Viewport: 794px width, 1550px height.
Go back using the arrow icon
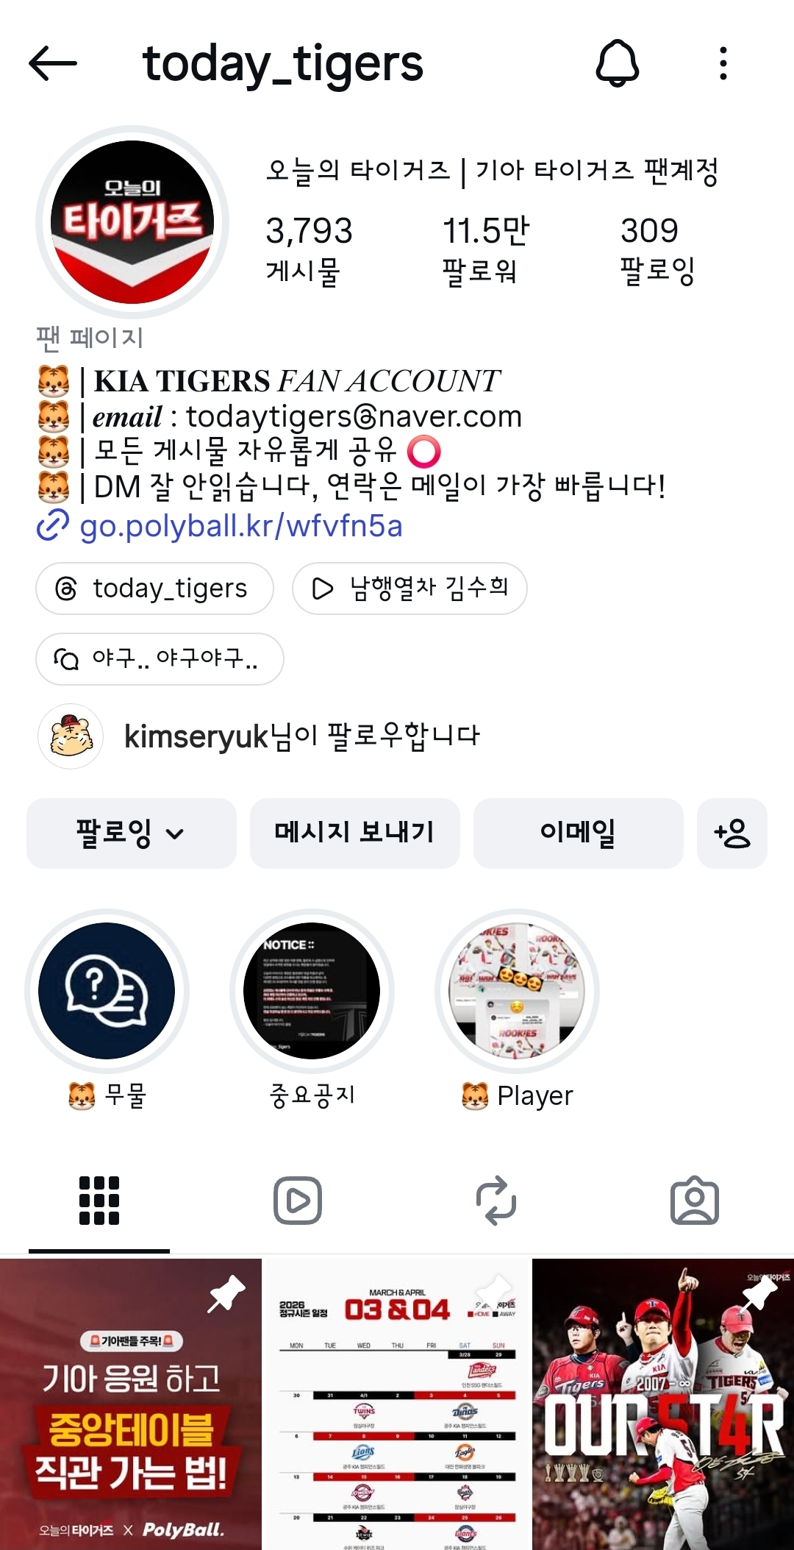click(x=53, y=64)
